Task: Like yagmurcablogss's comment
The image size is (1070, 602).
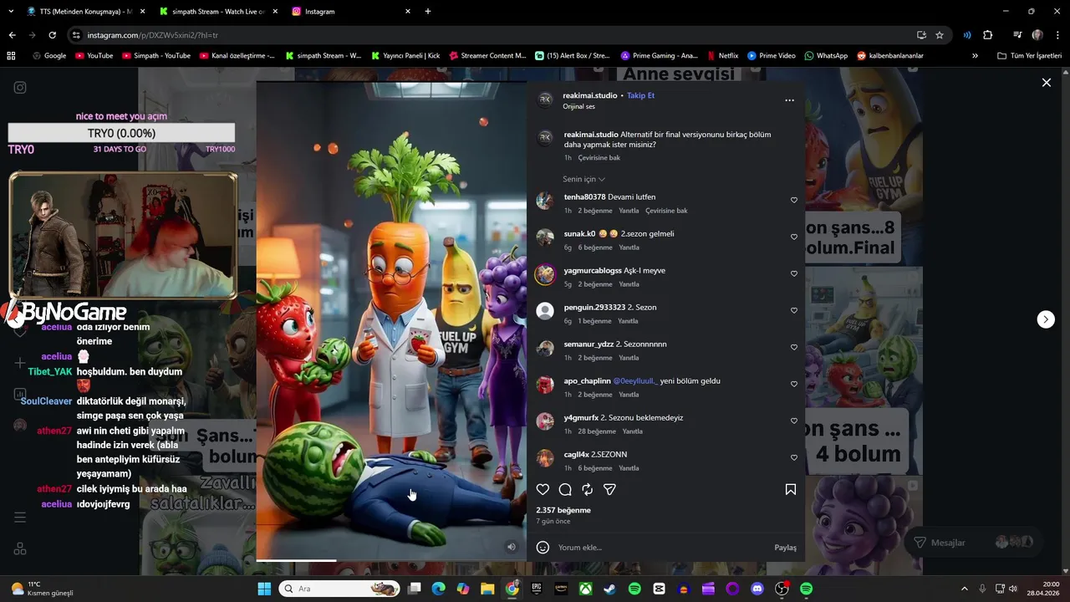Action: 794,274
